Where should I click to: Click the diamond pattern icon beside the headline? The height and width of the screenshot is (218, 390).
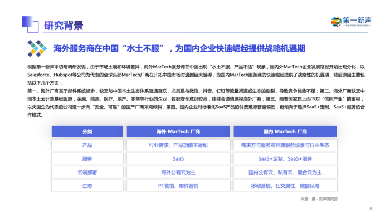click(37, 48)
